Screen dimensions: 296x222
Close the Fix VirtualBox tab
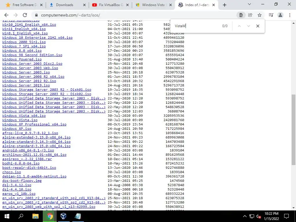tap(127, 5)
